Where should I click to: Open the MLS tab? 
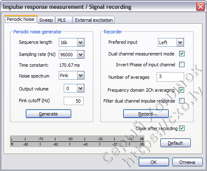coord(64,20)
